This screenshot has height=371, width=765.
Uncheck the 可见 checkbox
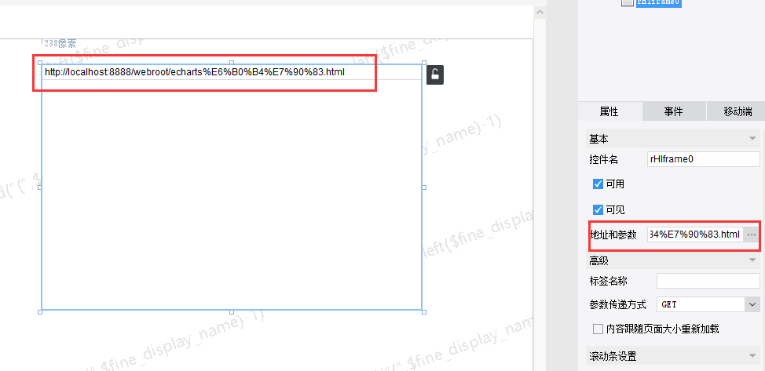598,209
